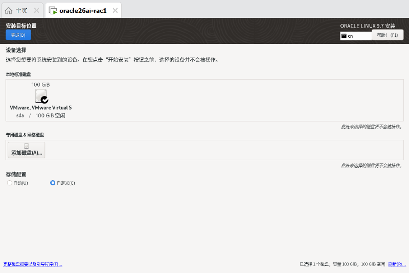Select the 自定义(C) storage configuration radio
Screen dimensions: 409x273
(x=53, y=183)
